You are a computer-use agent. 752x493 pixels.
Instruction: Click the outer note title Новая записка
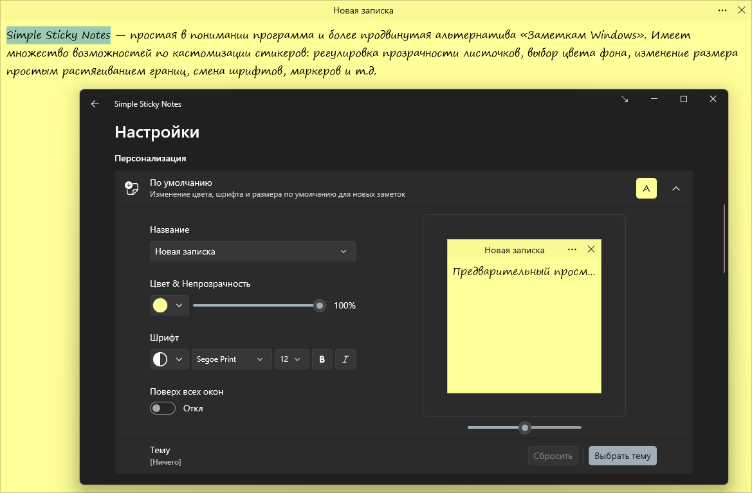(363, 10)
